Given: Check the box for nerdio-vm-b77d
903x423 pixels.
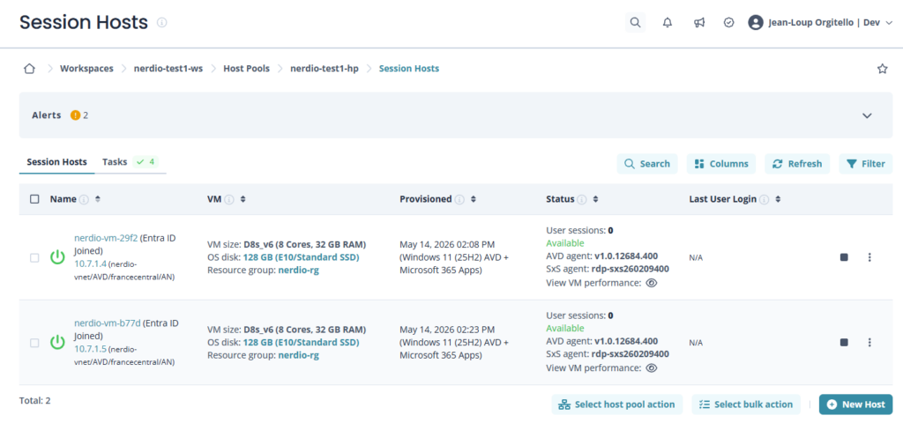Looking at the screenshot, I should 34,343.
